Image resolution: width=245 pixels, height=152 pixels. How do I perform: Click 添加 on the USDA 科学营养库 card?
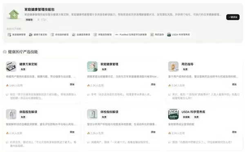coord(234,132)
